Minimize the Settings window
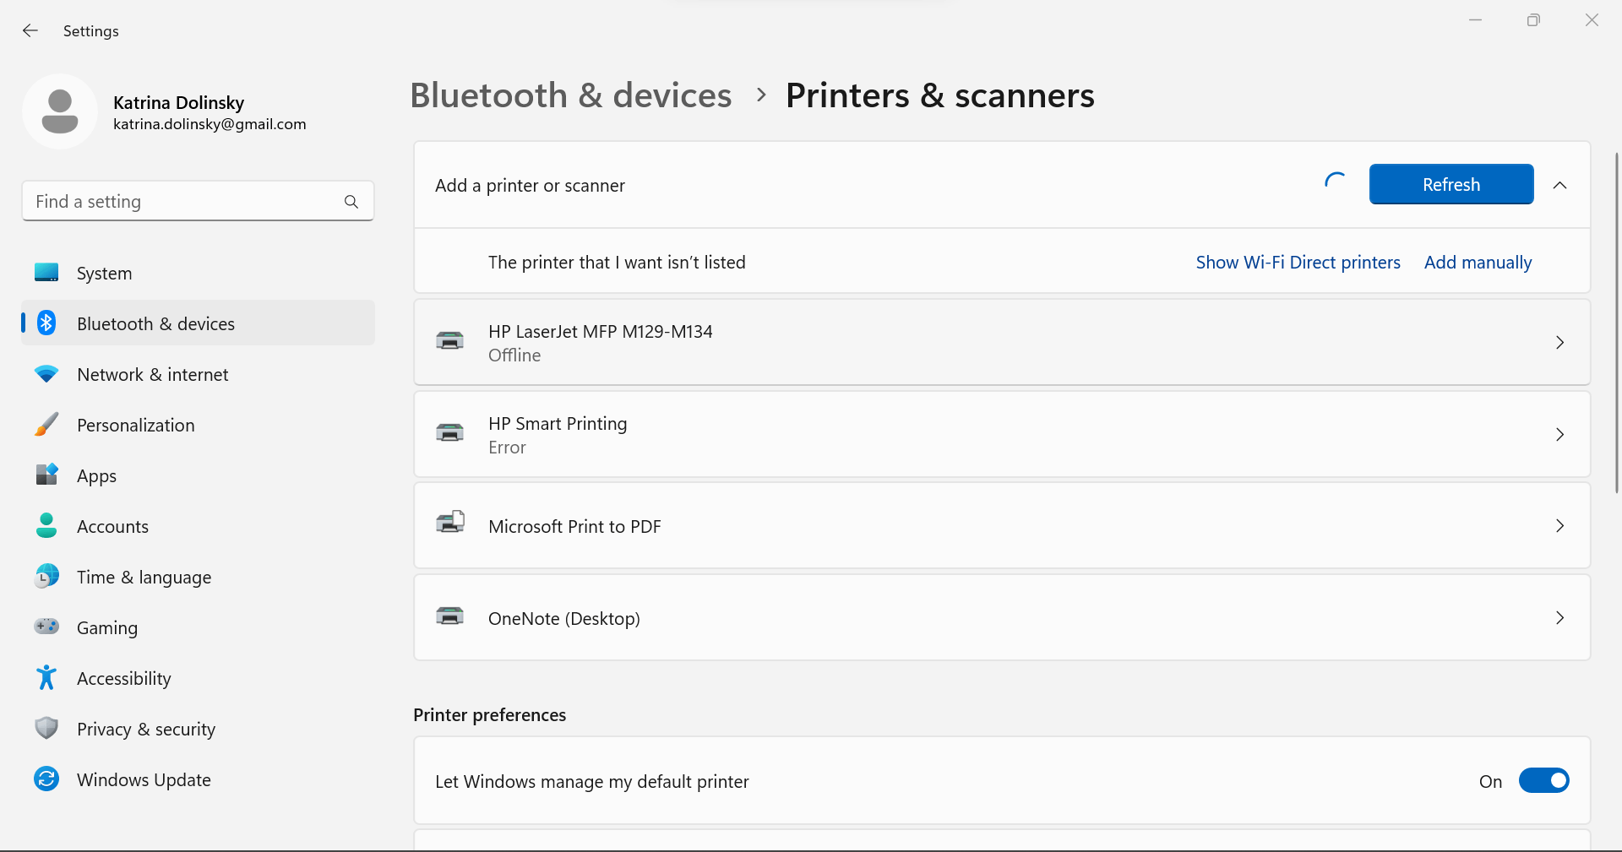Viewport: 1622px width, 852px height. (1476, 20)
